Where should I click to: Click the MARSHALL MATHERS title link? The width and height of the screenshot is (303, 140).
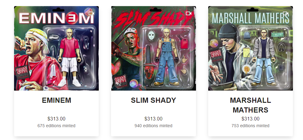pyautogui.click(x=250, y=105)
